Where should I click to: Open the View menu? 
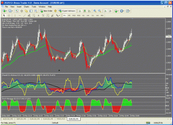[x=12, y=7]
